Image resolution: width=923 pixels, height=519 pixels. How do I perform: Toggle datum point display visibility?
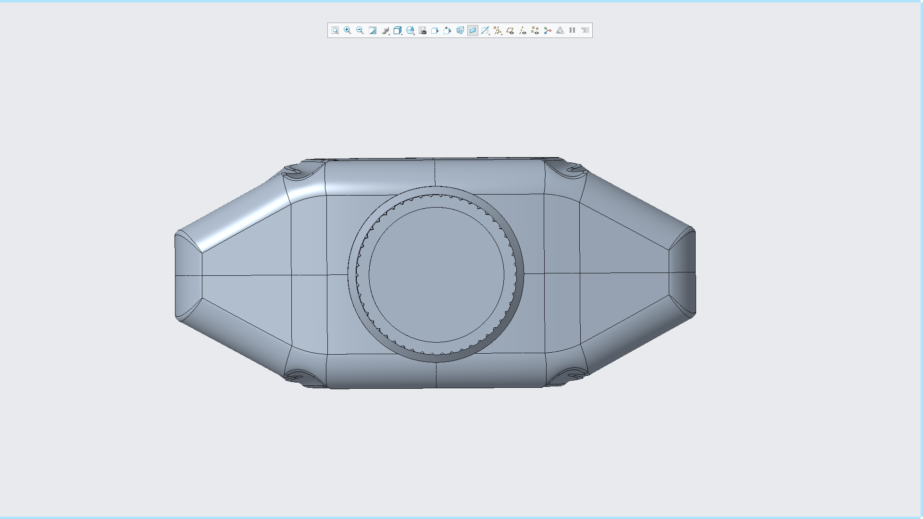pyautogui.click(x=535, y=30)
